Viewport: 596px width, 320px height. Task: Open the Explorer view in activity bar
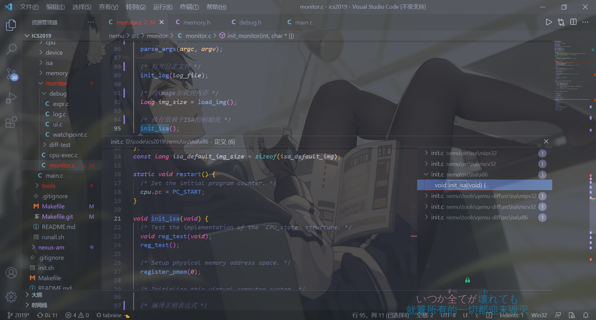(11, 25)
